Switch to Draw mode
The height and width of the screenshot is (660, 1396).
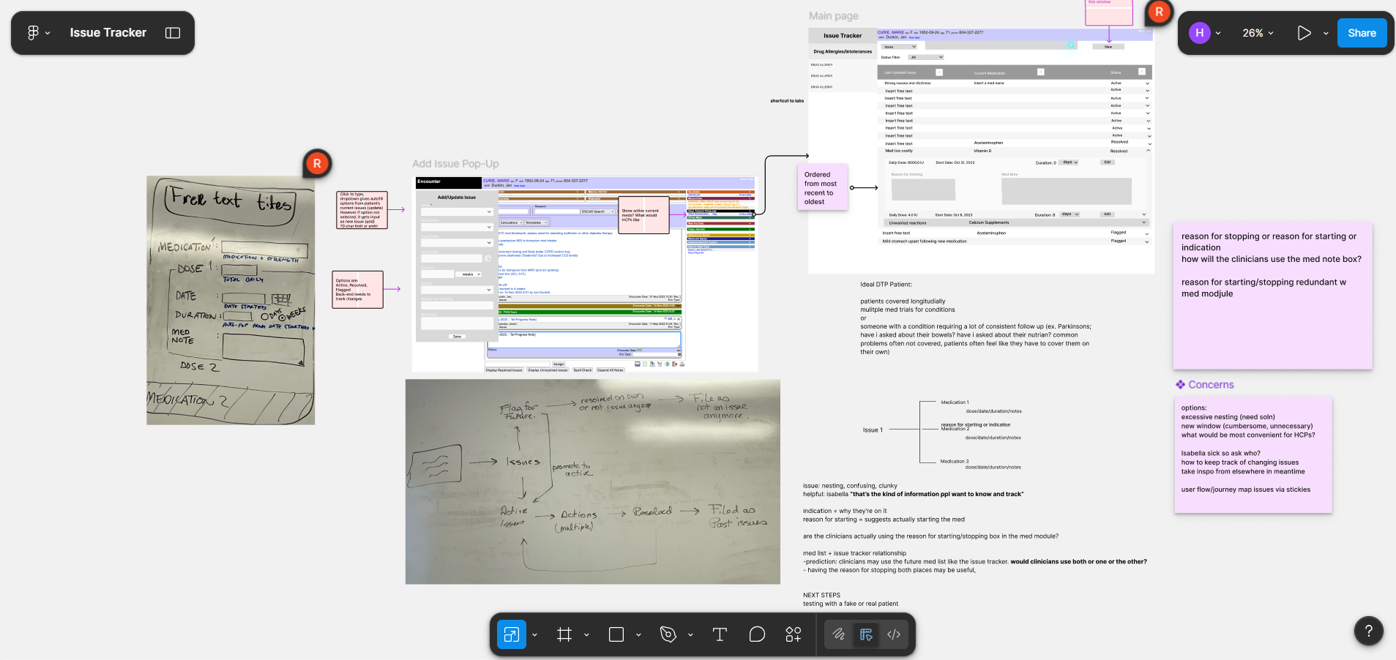coord(839,634)
